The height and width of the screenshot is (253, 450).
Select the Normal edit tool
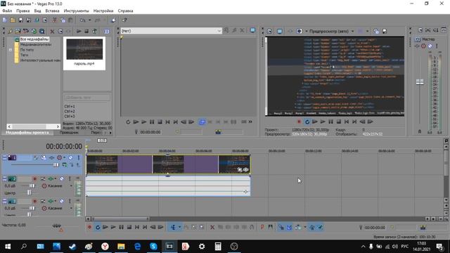174,227
